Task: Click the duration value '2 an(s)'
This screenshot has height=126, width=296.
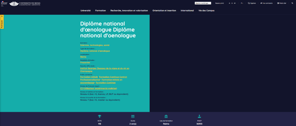Action: [133, 124]
